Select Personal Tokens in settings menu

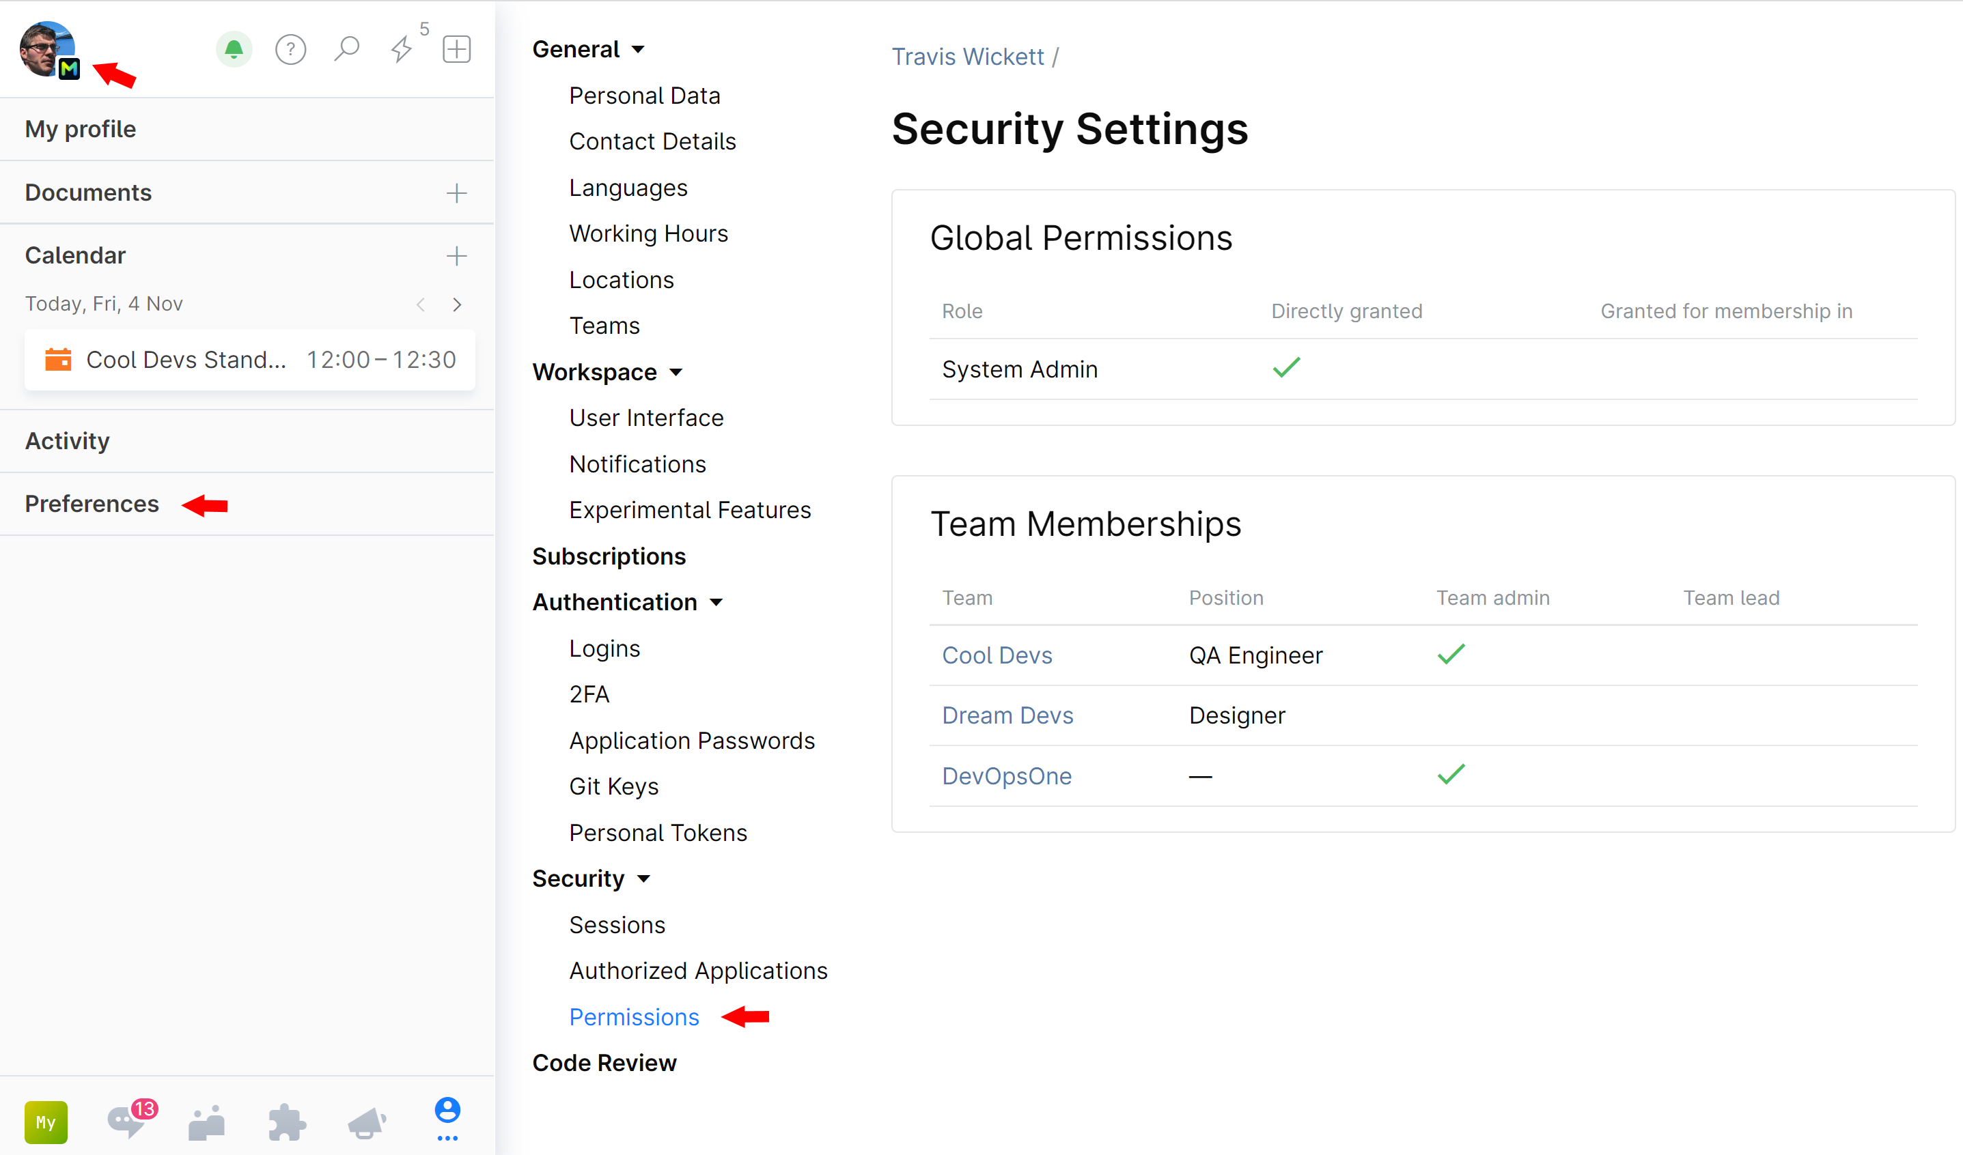[x=658, y=833]
